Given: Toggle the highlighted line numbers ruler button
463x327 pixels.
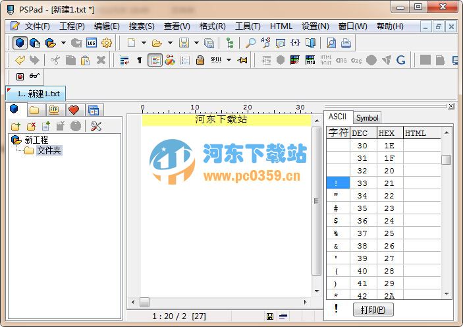Looking at the screenshot, I should tap(155, 60).
